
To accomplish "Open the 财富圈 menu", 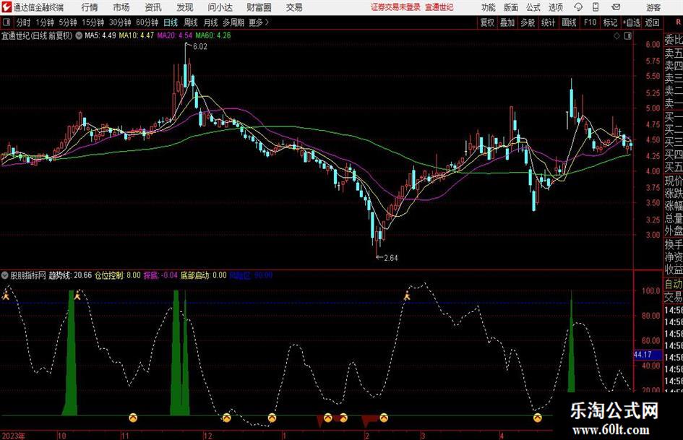I will (259, 7).
